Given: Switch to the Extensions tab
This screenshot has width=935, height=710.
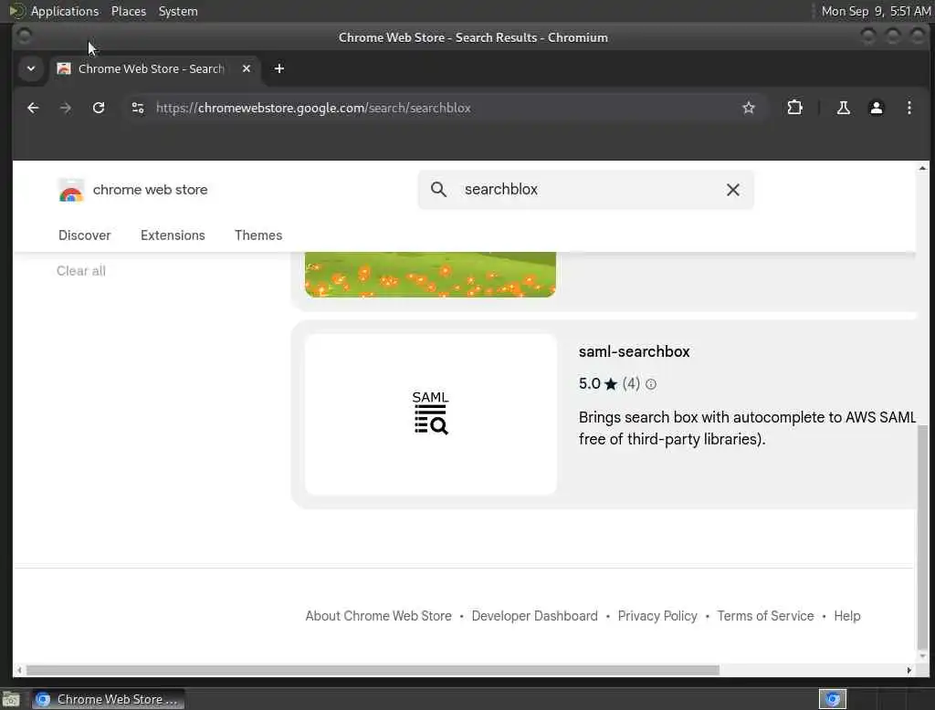Looking at the screenshot, I should click(173, 235).
